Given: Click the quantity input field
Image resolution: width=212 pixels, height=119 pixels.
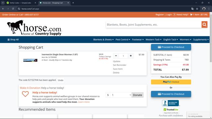Looking at the screenshot, I should click(123, 56).
